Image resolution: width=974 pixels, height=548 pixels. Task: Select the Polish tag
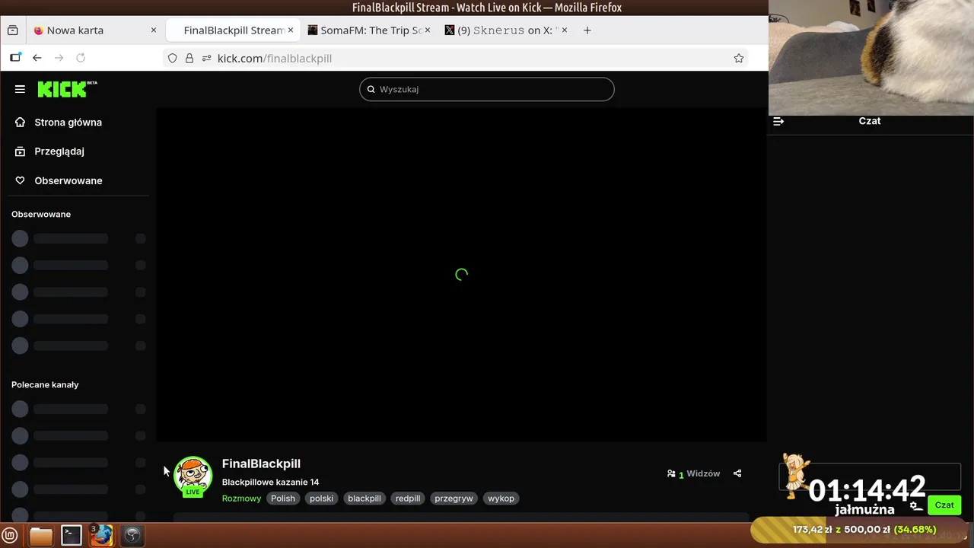283,499
